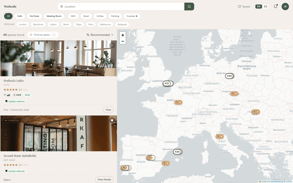The height and width of the screenshot is (183, 293).
Task: Switch language to ES
Action: [266, 6]
